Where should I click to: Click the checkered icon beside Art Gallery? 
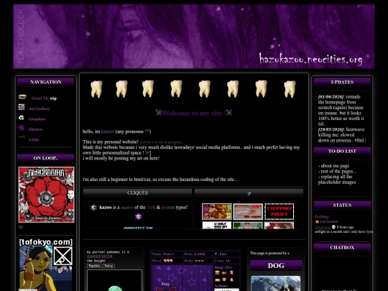(22, 107)
